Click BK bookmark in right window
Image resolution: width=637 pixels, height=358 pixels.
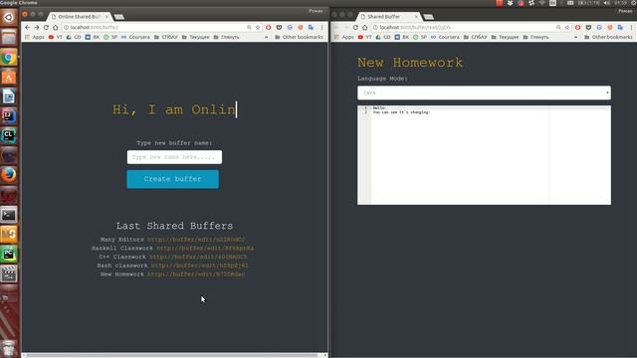(x=401, y=37)
